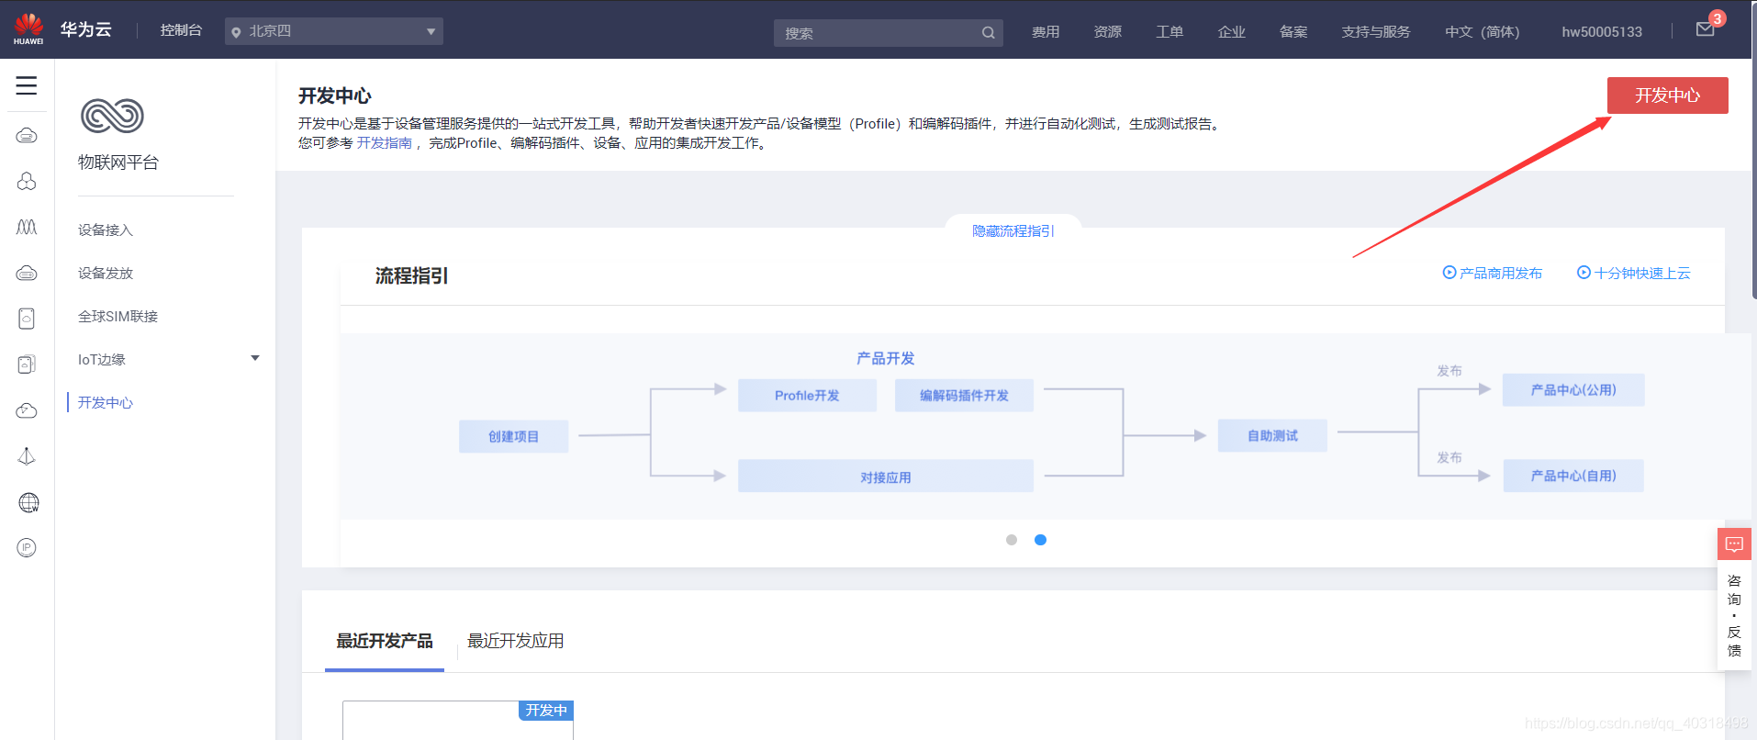Click the 产品中心(自用) flow step
This screenshot has width=1757, height=740.
pyautogui.click(x=1573, y=476)
